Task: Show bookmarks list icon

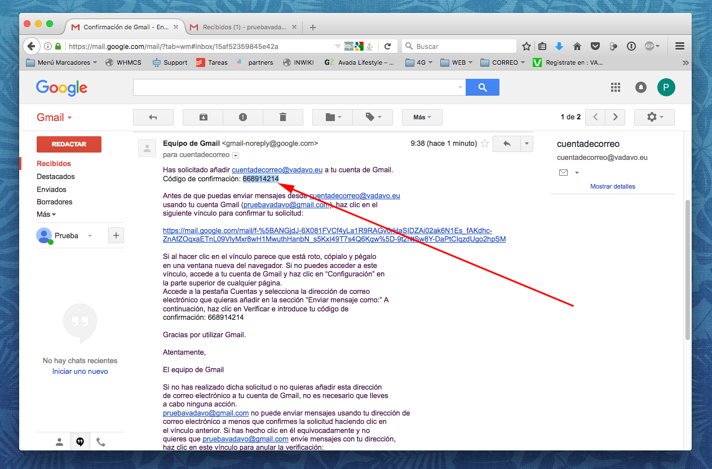Action: click(542, 46)
